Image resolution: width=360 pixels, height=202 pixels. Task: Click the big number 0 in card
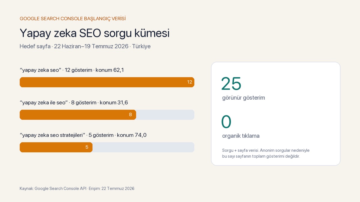pos(226,122)
